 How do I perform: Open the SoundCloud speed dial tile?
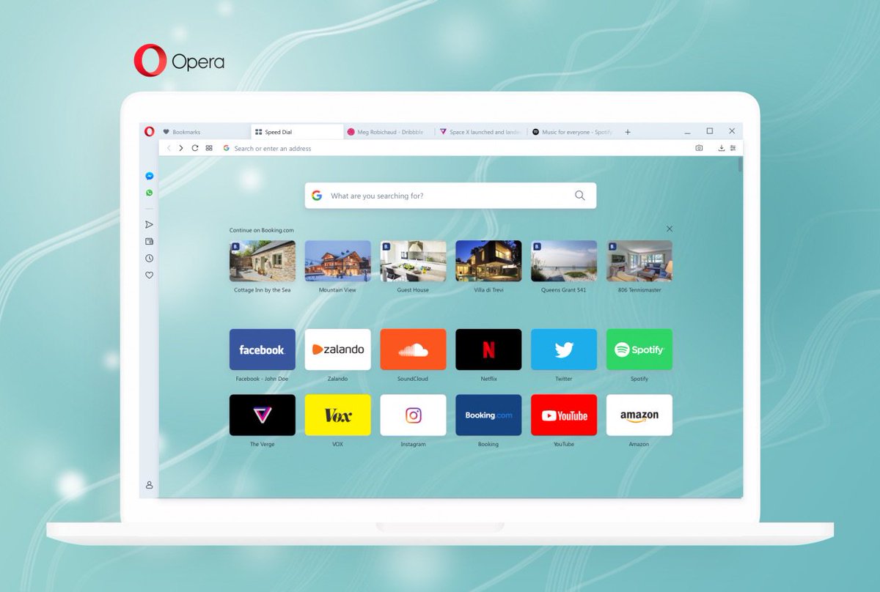pos(413,349)
